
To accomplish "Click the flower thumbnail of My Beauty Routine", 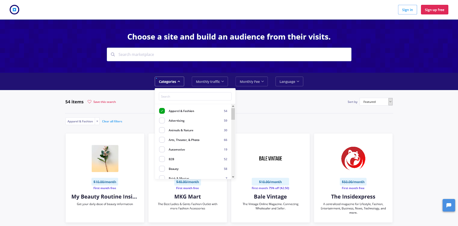I will [x=105, y=158].
